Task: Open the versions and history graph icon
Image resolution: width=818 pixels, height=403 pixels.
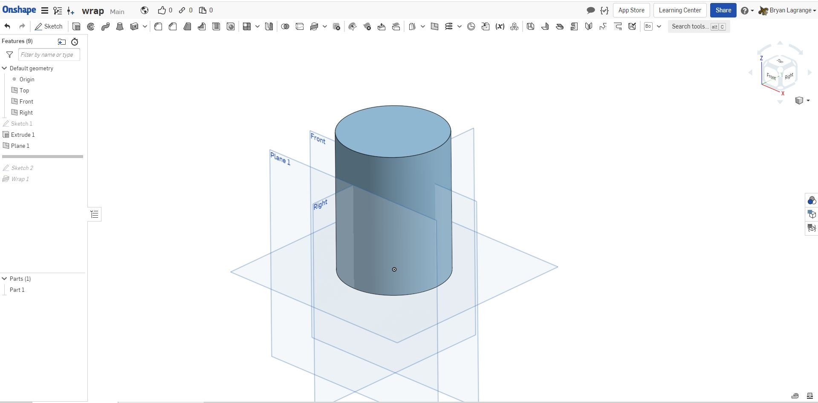Action: click(x=58, y=11)
